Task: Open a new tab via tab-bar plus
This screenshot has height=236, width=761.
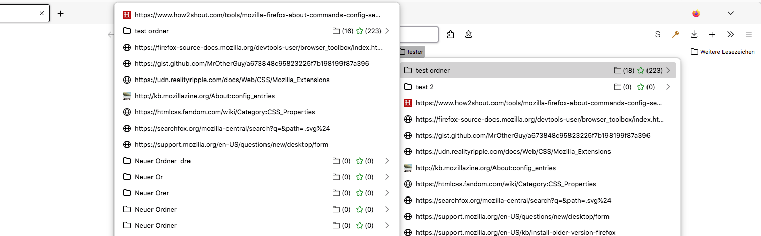Action: click(x=61, y=13)
